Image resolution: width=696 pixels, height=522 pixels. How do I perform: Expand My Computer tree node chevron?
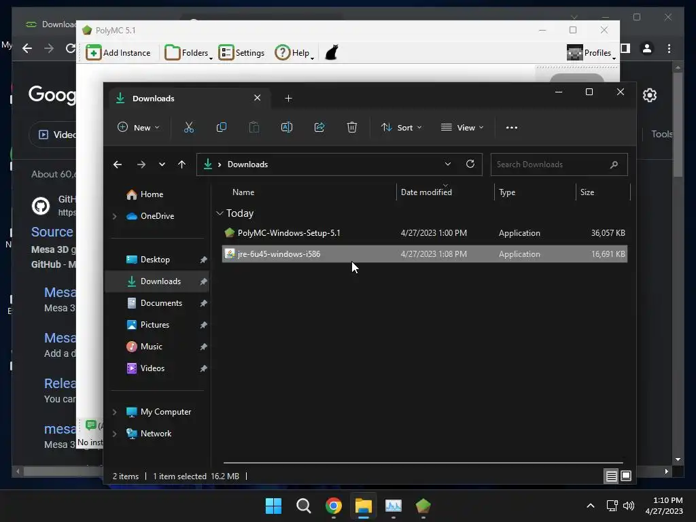tap(114, 412)
